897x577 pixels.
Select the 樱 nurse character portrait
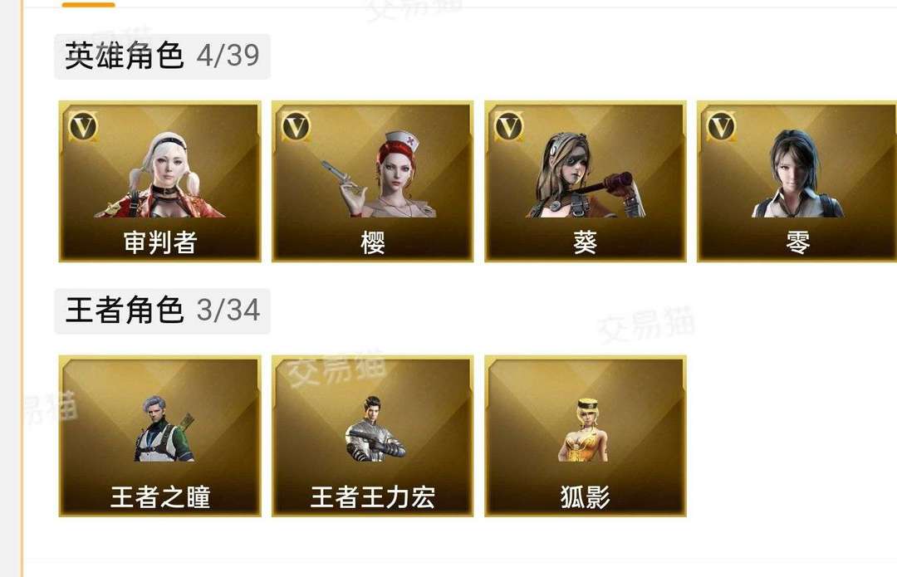tap(378, 174)
